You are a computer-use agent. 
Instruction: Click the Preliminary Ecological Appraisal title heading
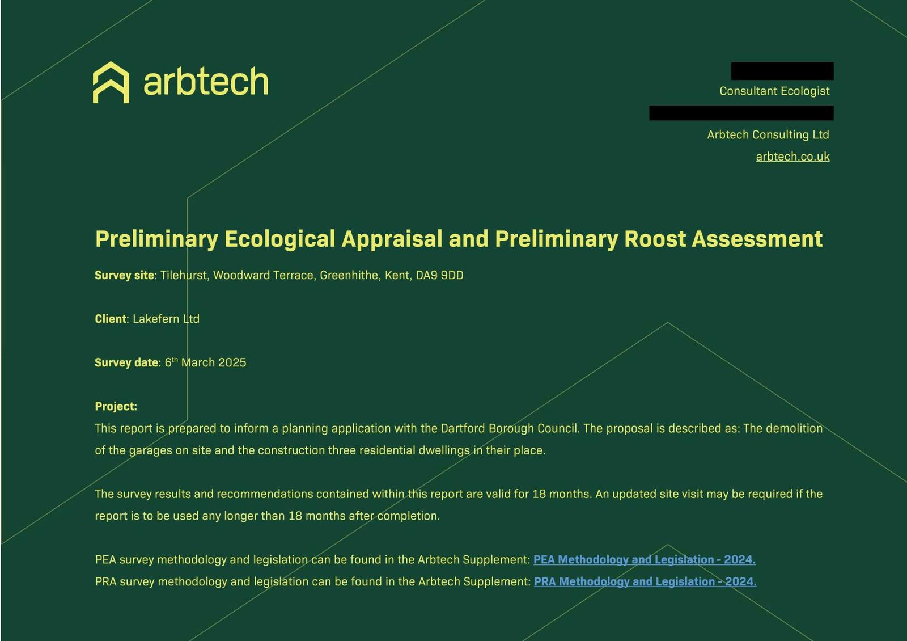pyautogui.click(x=458, y=239)
